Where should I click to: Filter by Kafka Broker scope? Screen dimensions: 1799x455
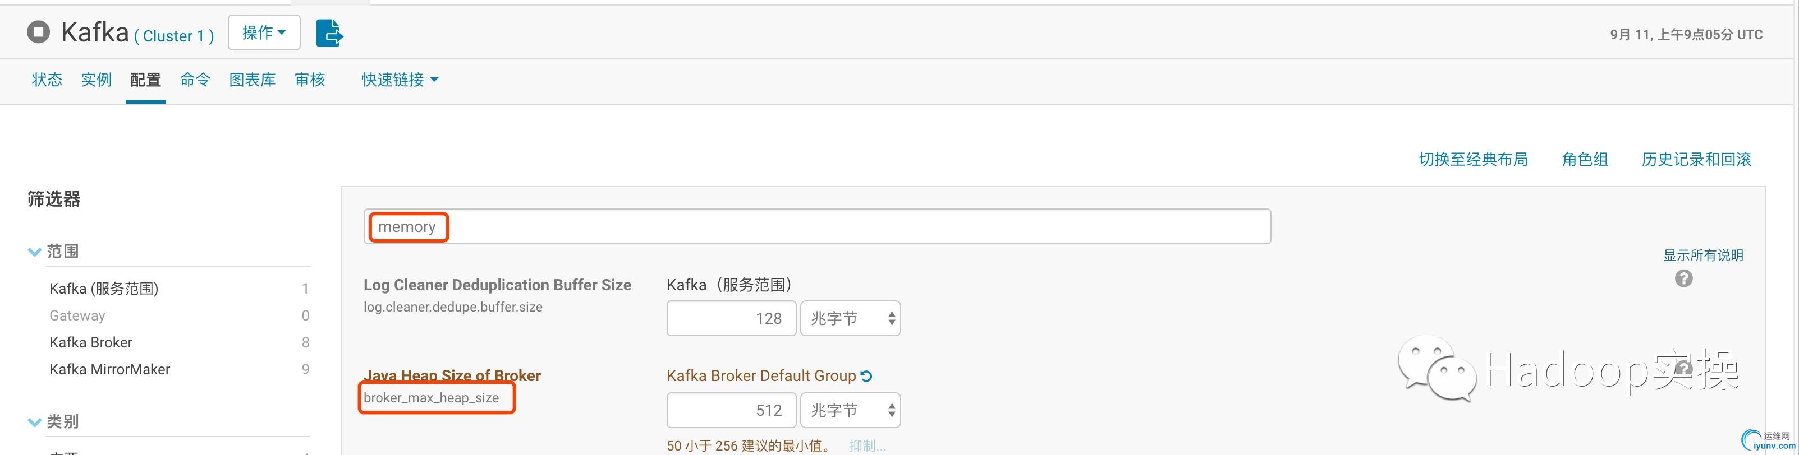point(91,342)
